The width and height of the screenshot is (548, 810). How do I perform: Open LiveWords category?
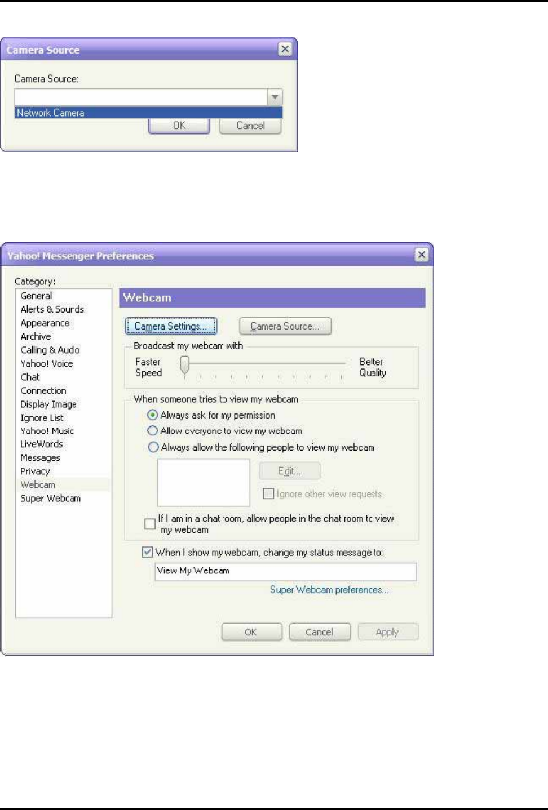pyautogui.click(x=41, y=444)
